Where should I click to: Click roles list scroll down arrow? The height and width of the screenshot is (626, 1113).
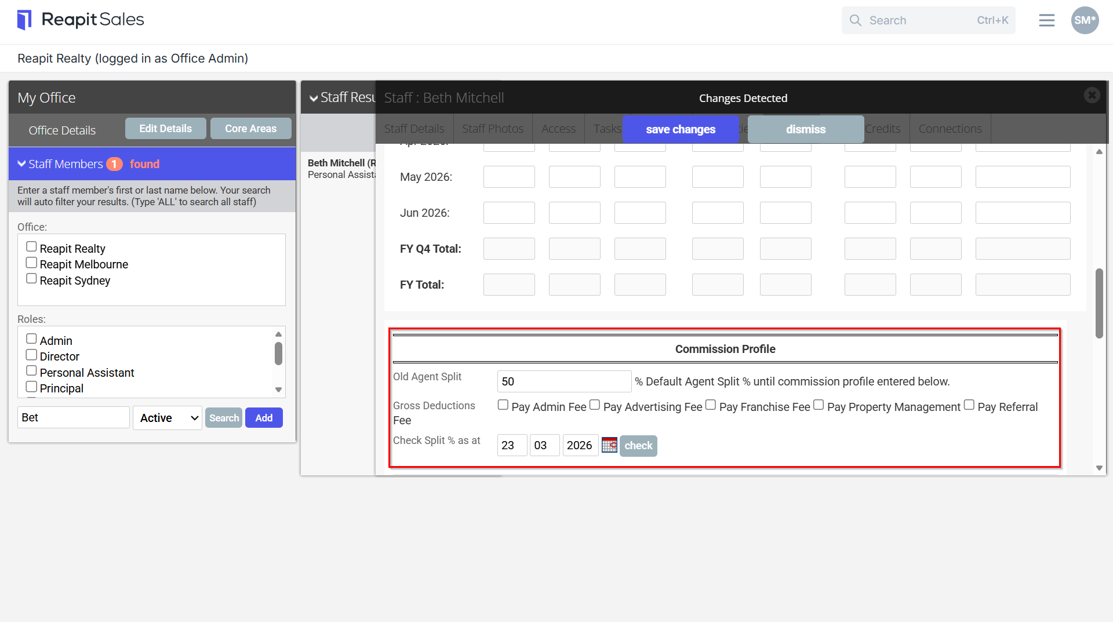coord(278,390)
